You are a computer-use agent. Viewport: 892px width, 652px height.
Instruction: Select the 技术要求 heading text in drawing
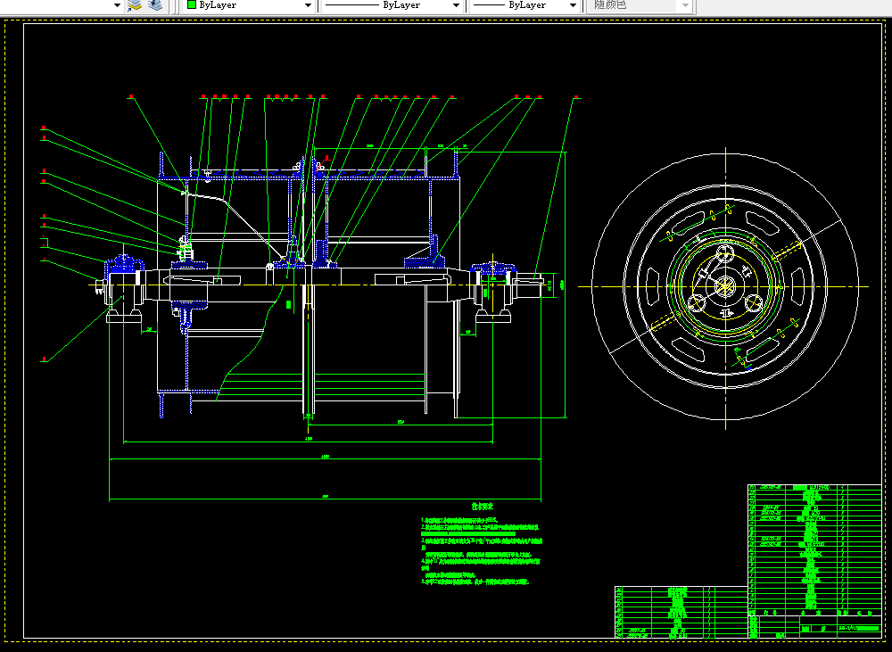pos(483,507)
